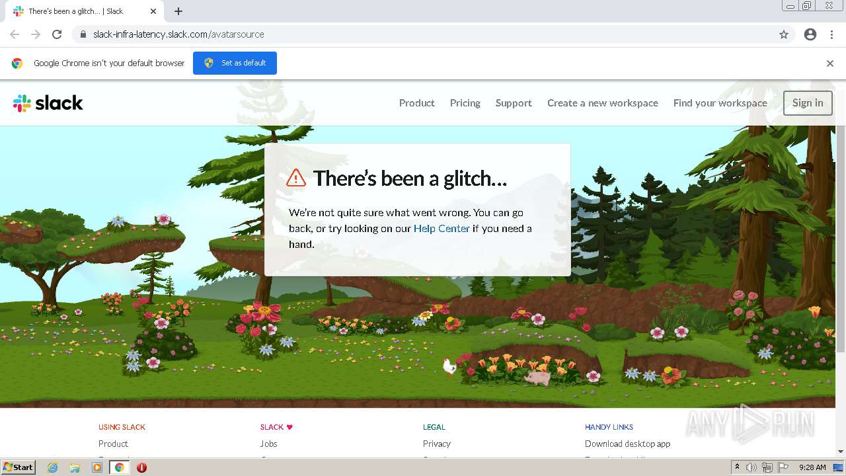846x476 pixels.
Task: Click the red antivirus taskbar icon
Action: click(141, 467)
